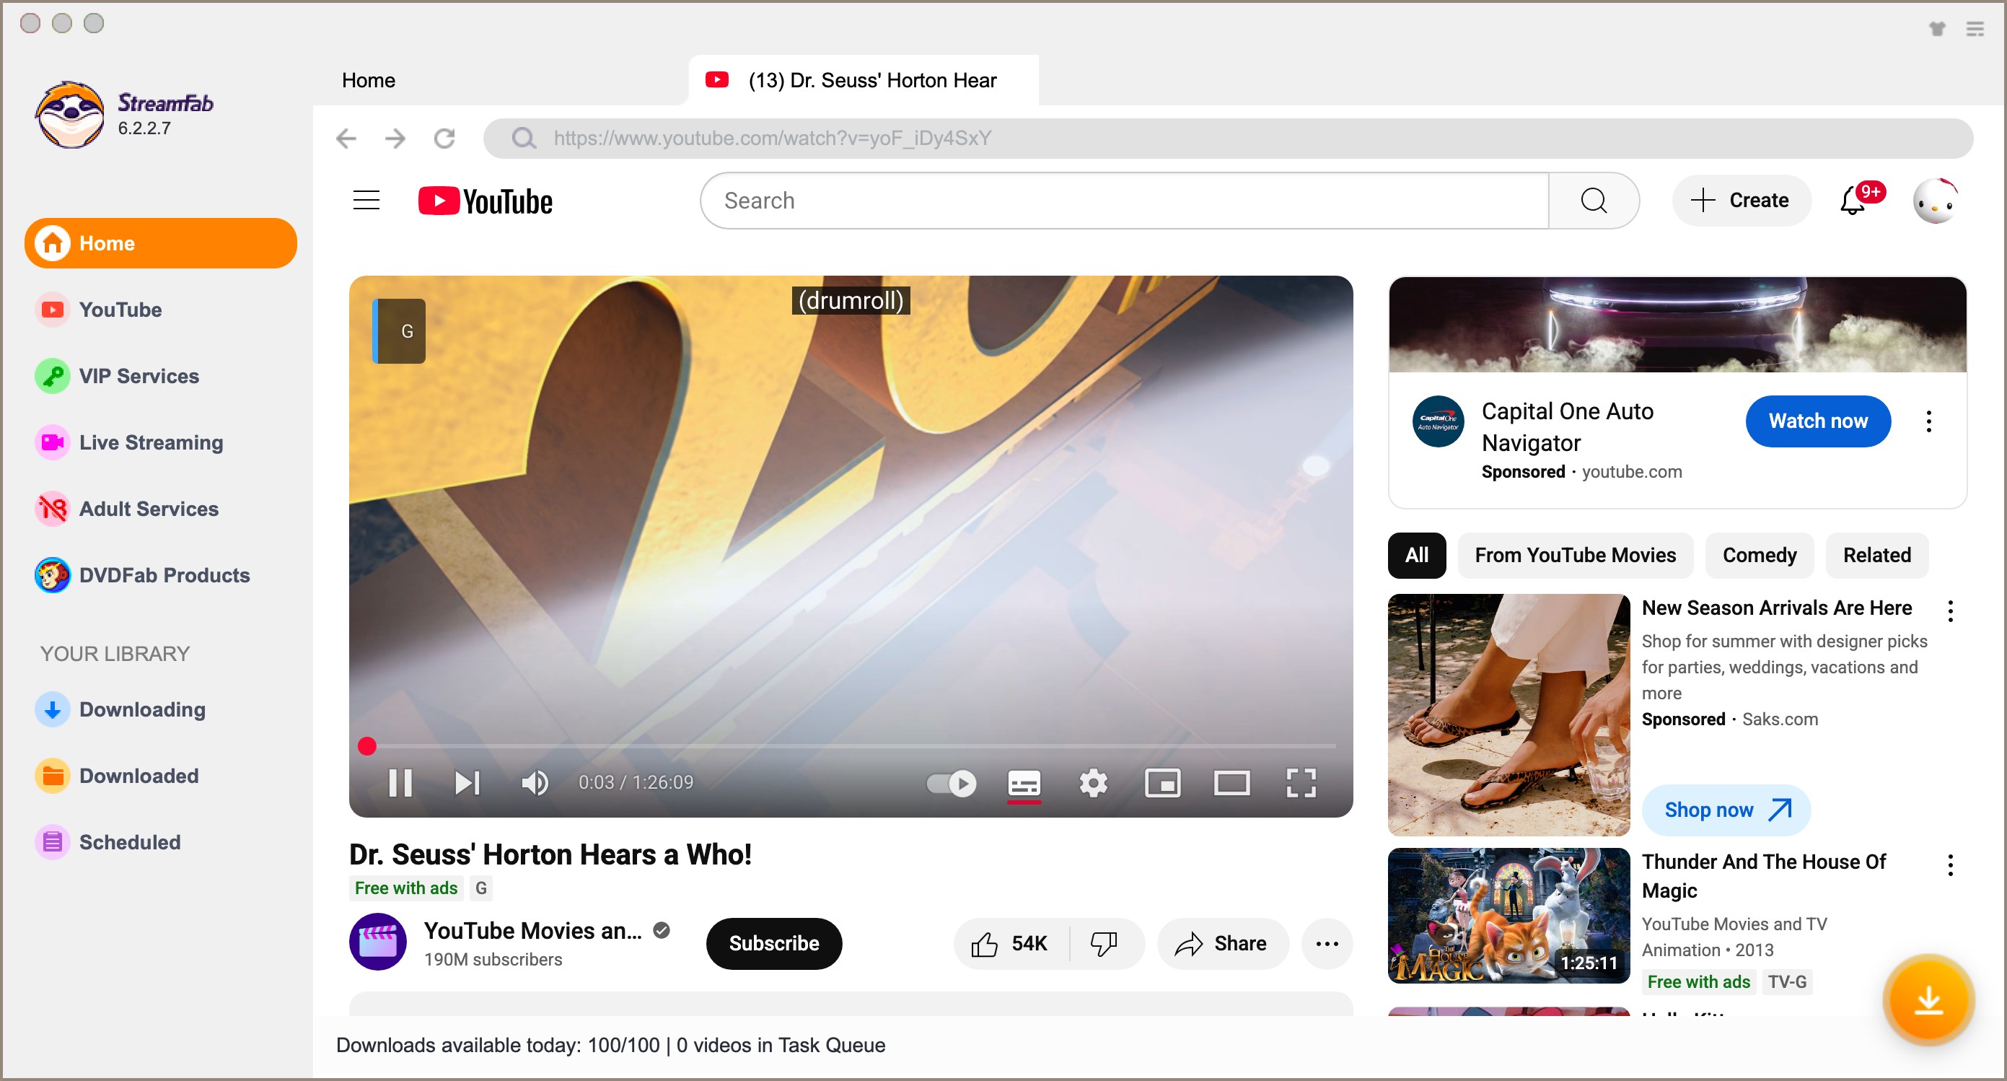The width and height of the screenshot is (2007, 1081).
Task: Enable miniplayer mode
Action: 1162,782
